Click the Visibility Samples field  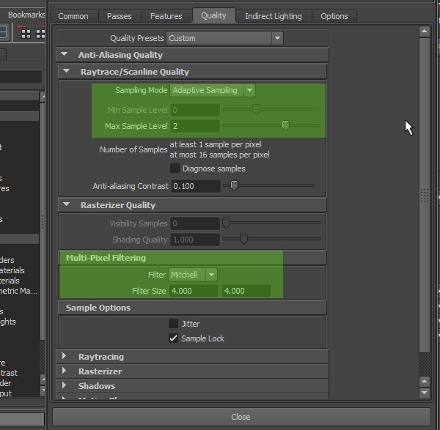[195, 223]
